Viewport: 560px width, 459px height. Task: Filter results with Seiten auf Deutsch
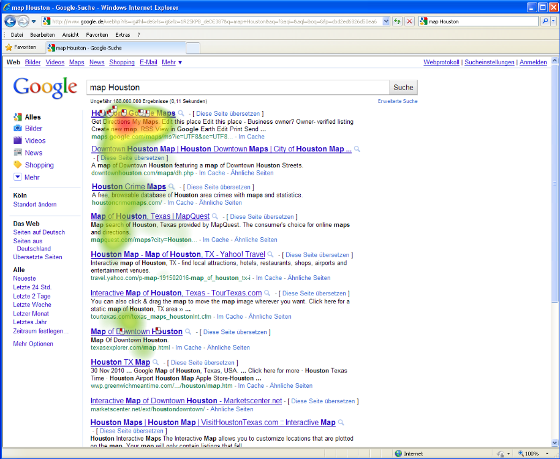(x=39, y=232)
